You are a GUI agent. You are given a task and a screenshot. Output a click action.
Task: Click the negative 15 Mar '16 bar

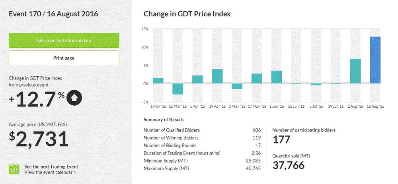click(x=178, y=89)
